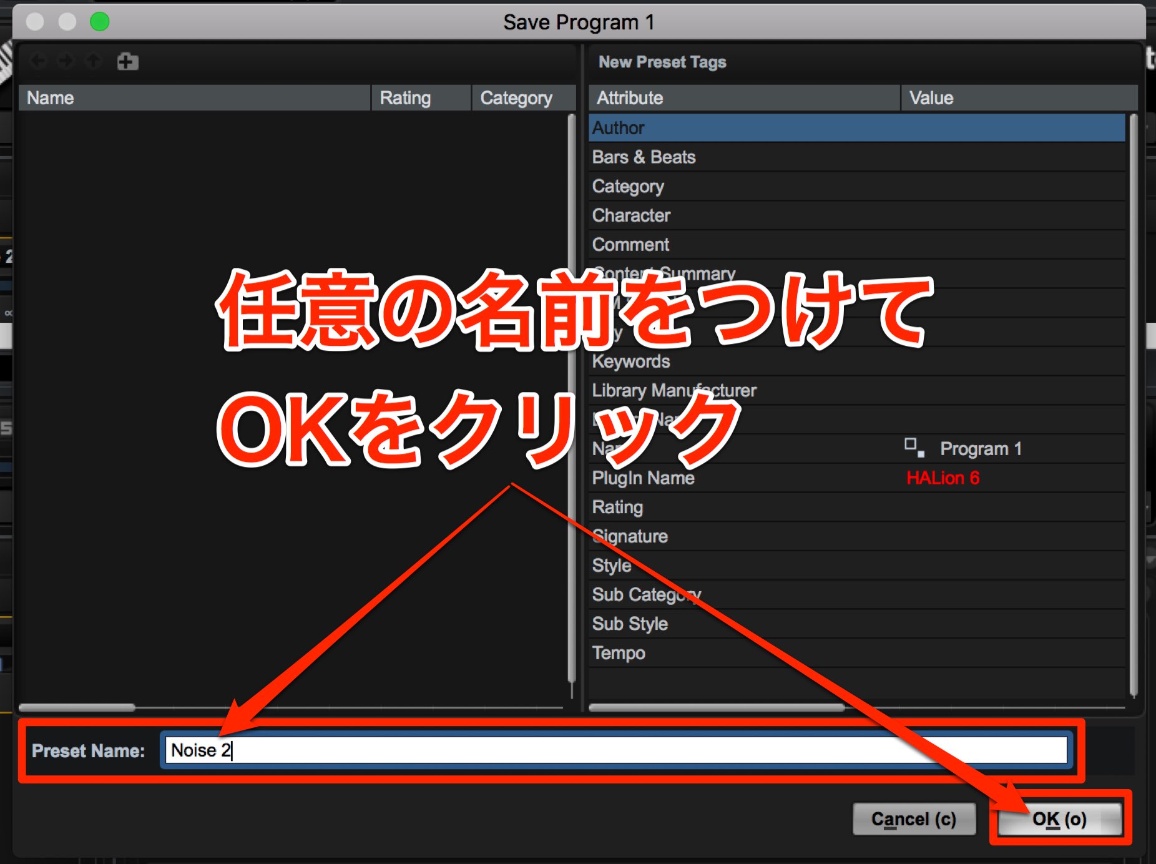The width and height of the screenshot is (1156, 864).
Task: Select the Tempo attribute row
Action: (857, 653)
